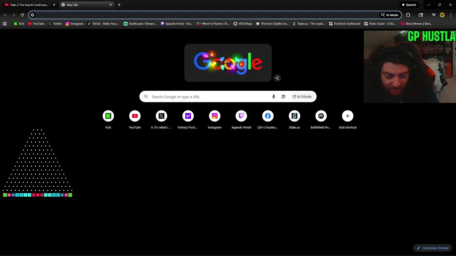Click AI Mode in the address bar

390,15
